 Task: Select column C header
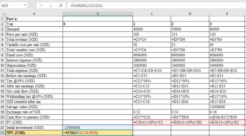151,14
